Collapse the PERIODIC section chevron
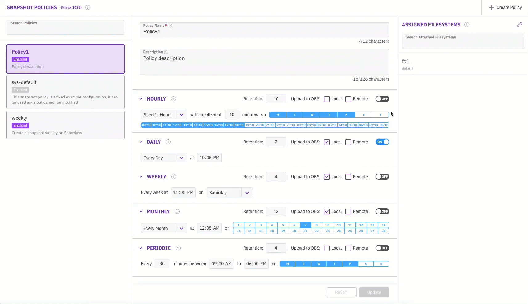Image resolution: width=528 pixels, height=304 pixels. point(141,248)
